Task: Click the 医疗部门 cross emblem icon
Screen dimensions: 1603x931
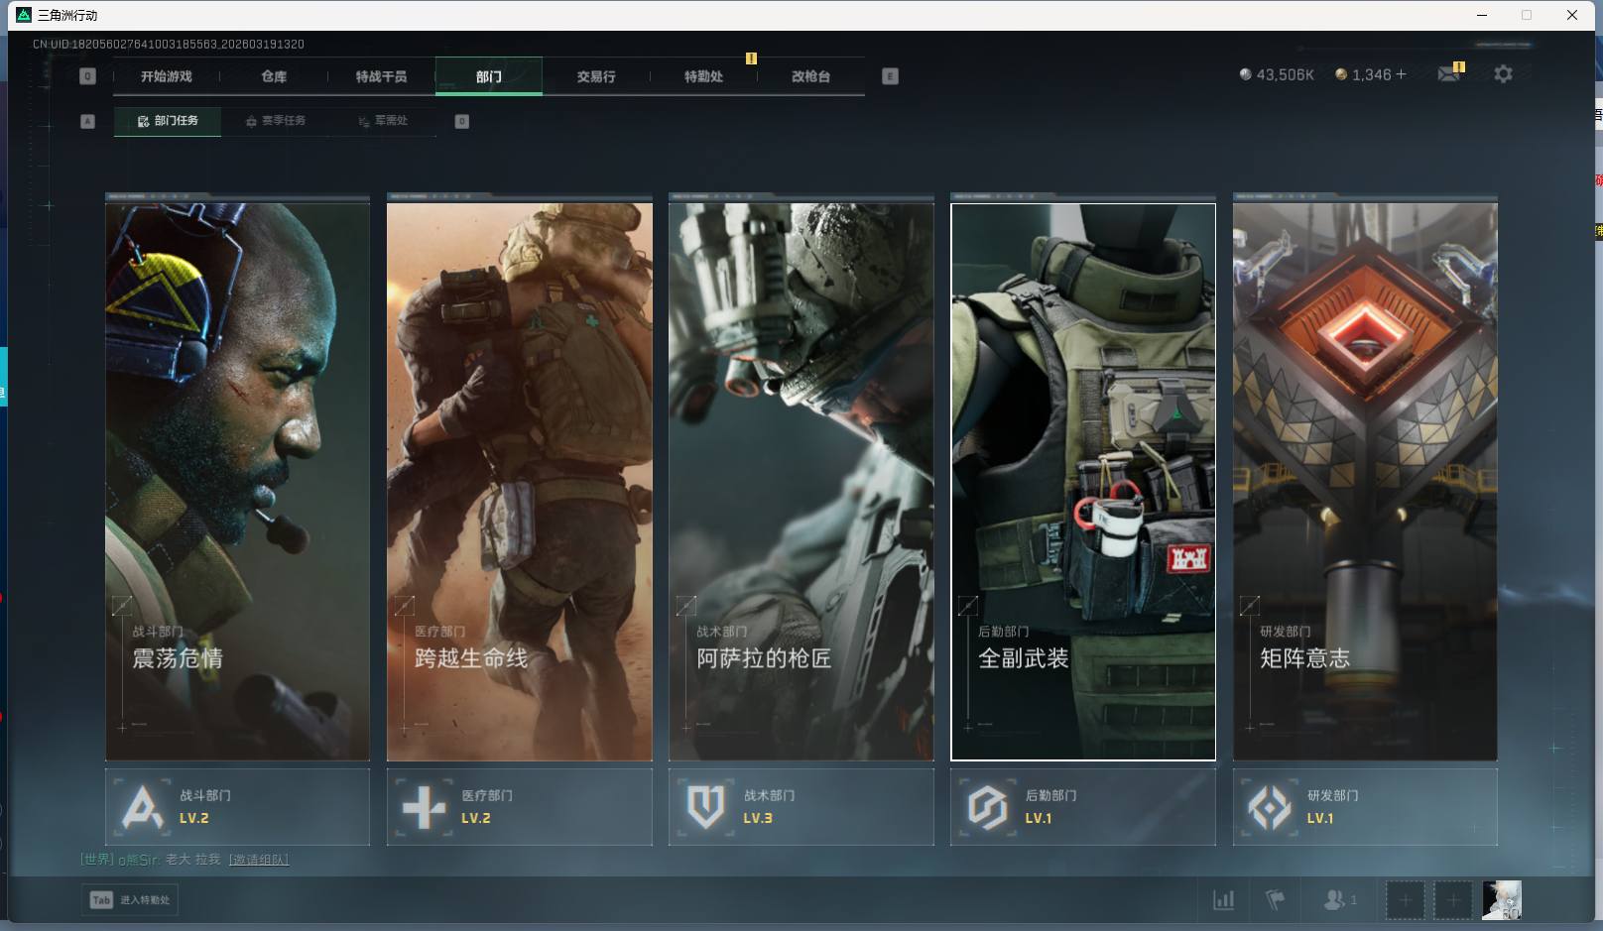Action: [424, 807]
